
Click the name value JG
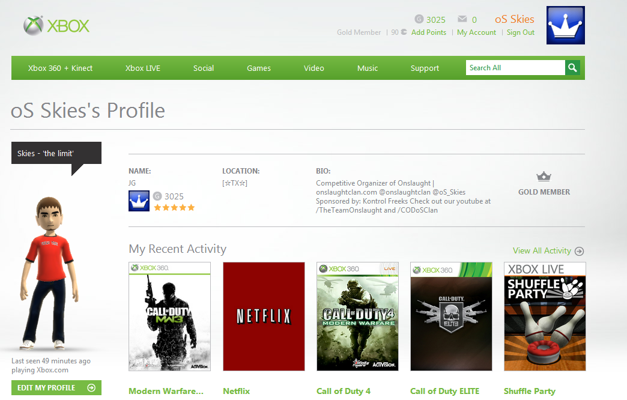click(132, 183)
